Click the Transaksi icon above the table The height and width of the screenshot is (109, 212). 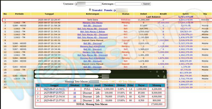click(x=90, y=10)
